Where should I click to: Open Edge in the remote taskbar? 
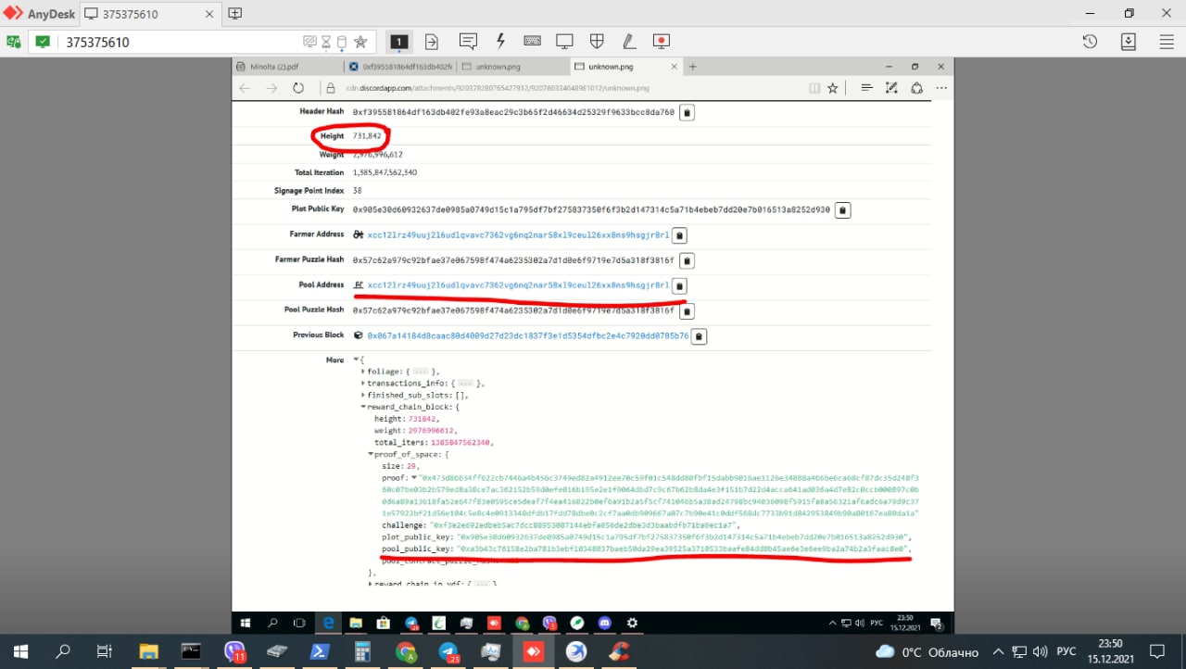[x=328, y=623]
